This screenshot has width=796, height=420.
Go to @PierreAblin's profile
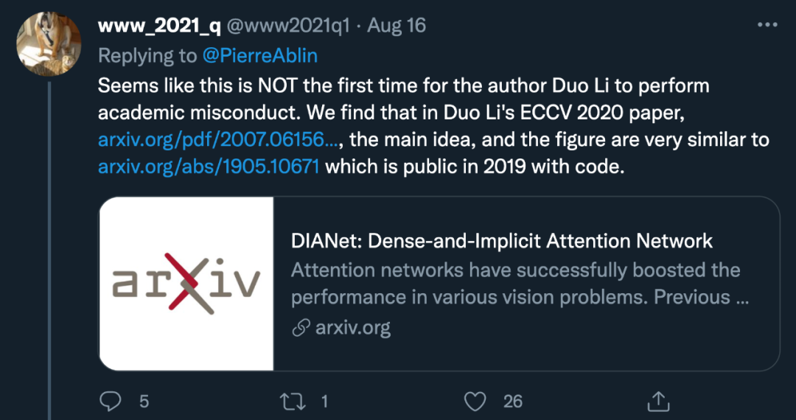pos(260,55)
